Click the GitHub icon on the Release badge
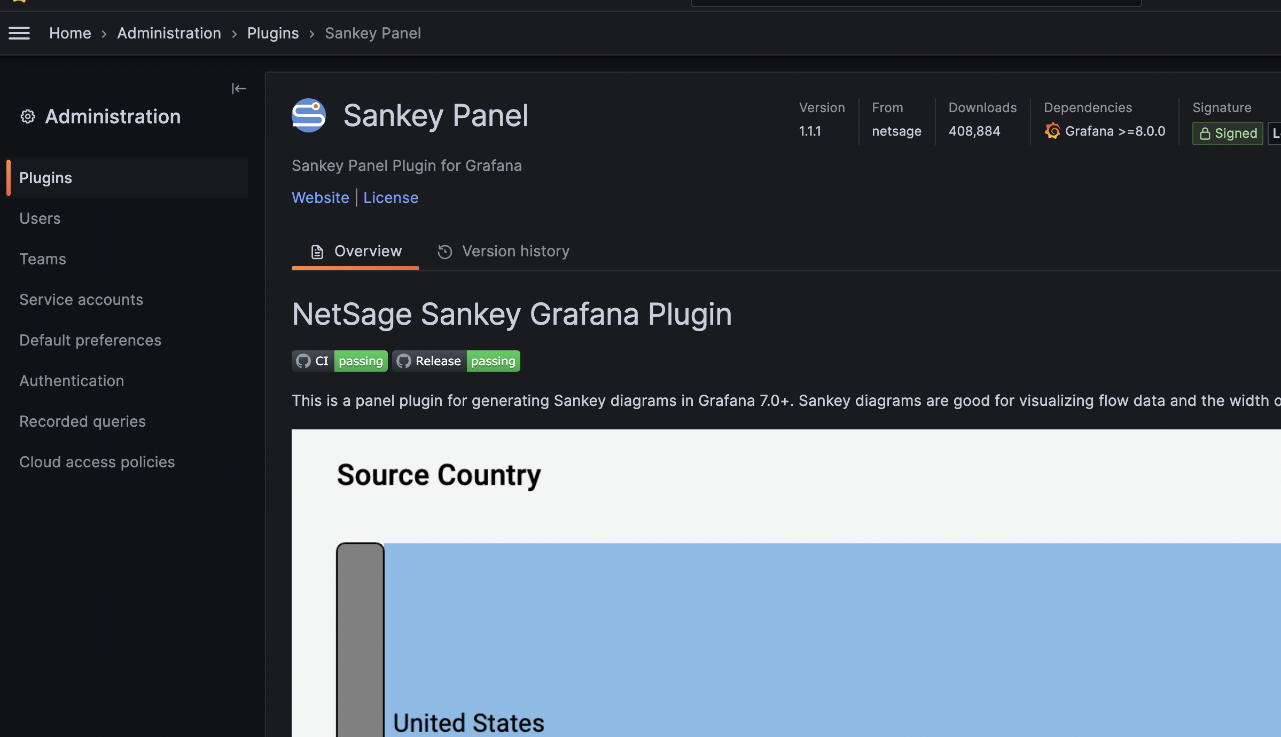The width and height of the screenshot is (1281, 737). click(404, 360)
